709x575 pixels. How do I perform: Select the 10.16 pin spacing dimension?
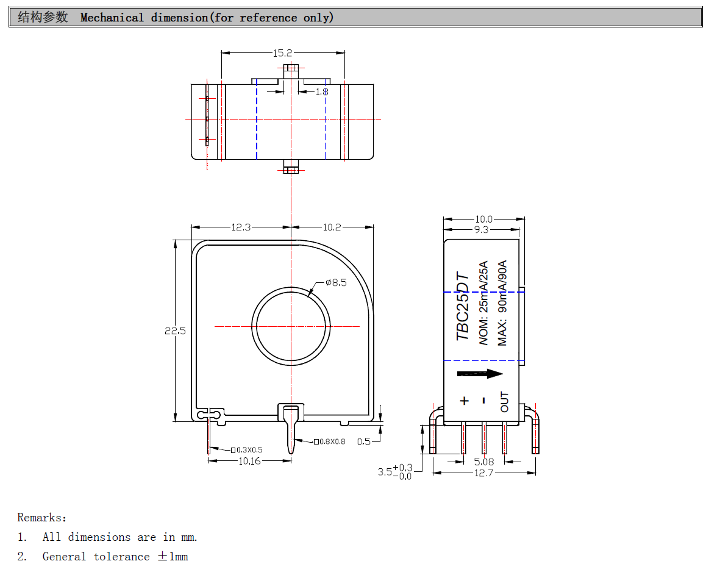[249, 461]
